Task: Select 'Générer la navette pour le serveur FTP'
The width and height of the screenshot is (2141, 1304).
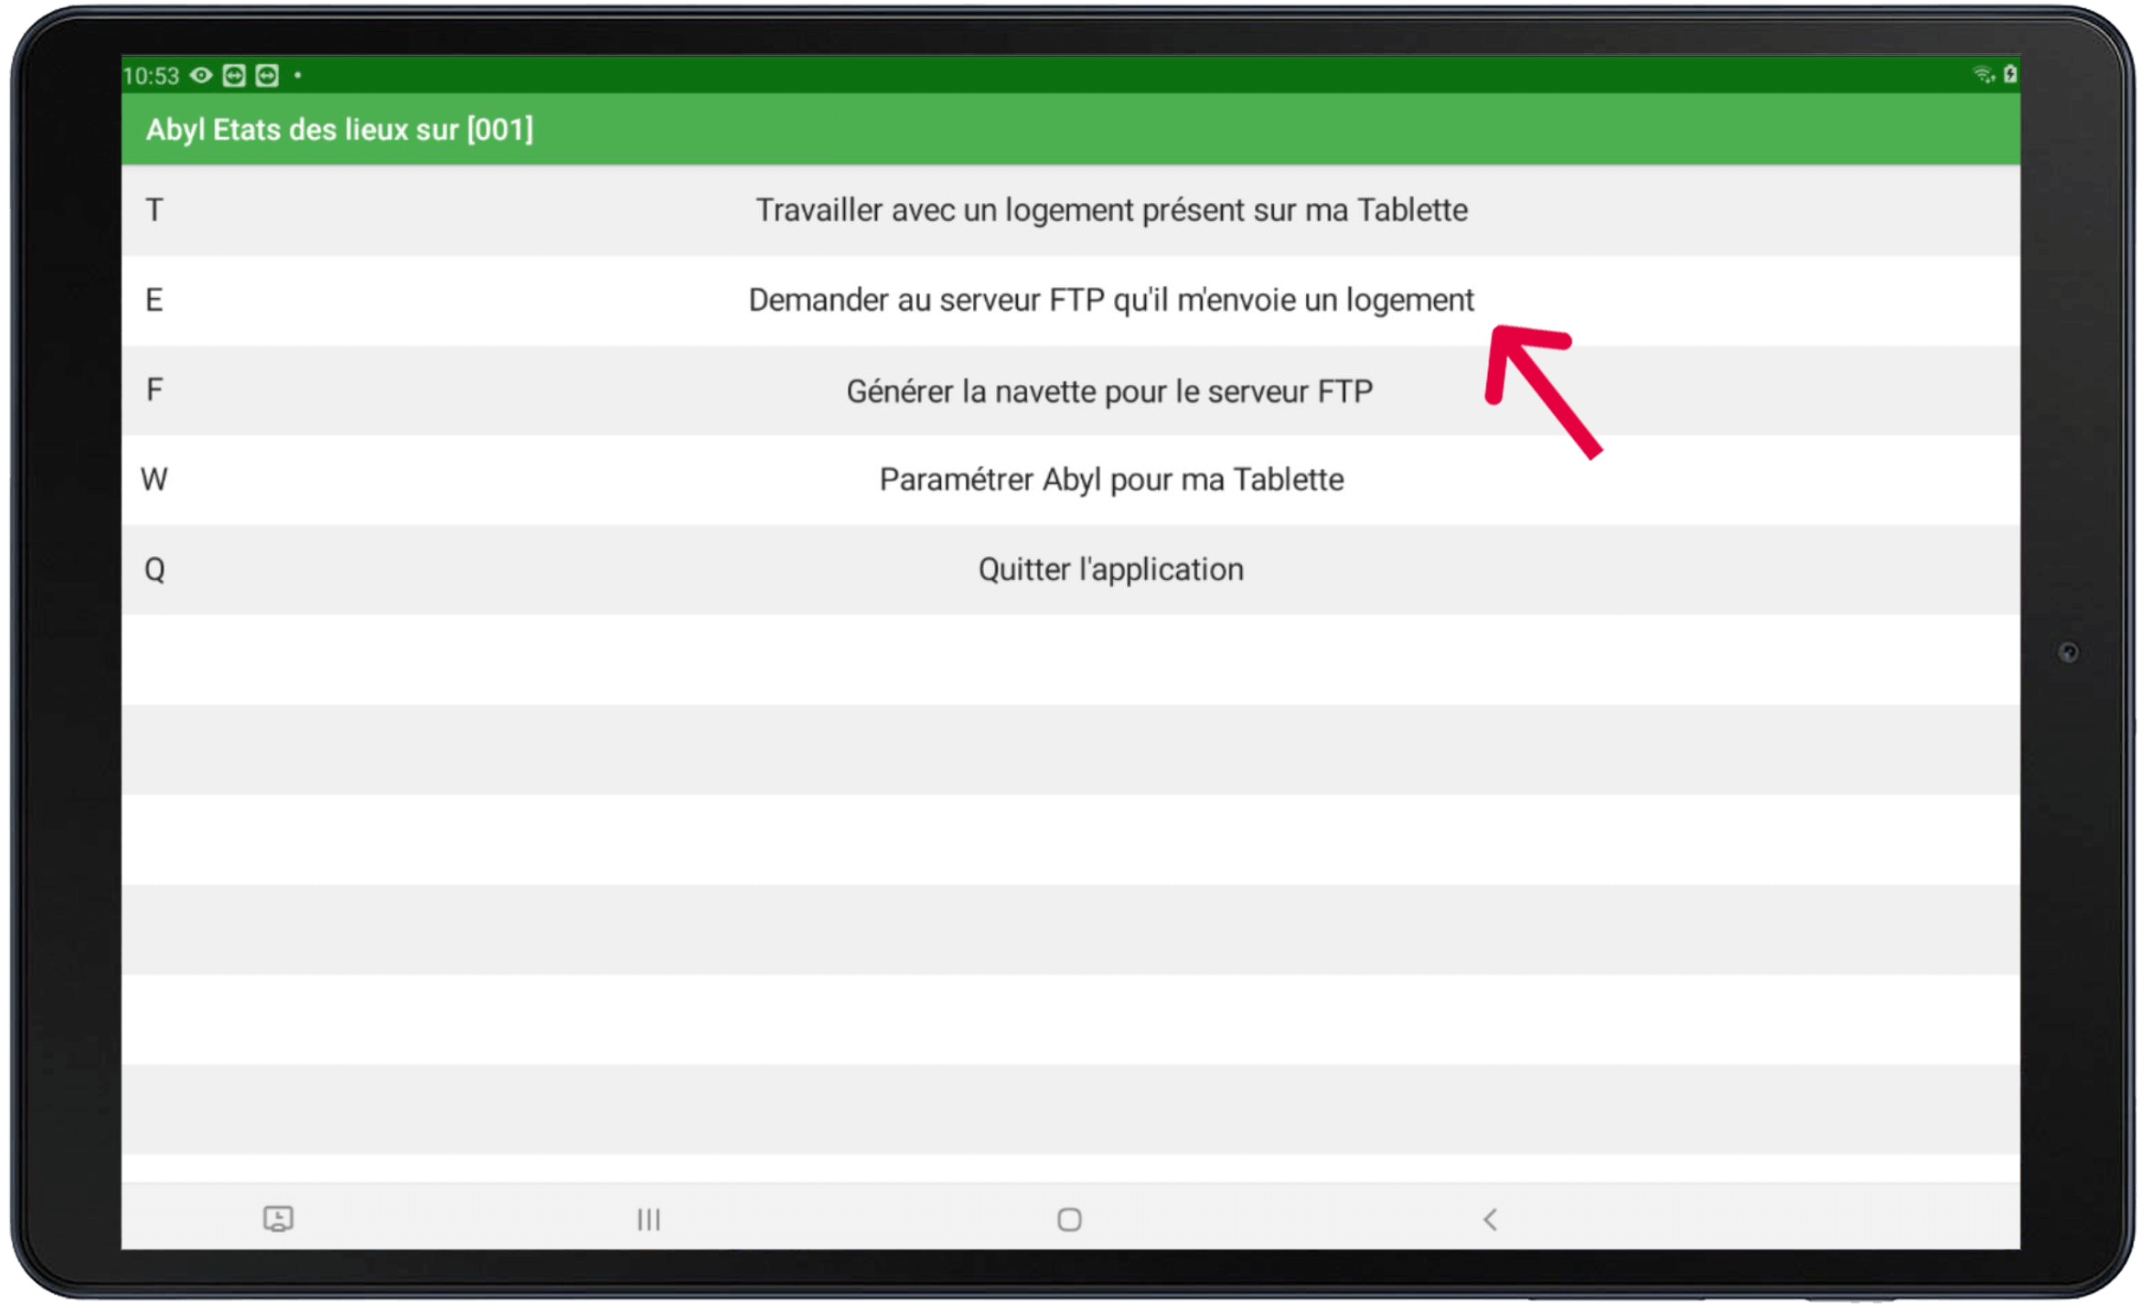Action: point(1109,391)
